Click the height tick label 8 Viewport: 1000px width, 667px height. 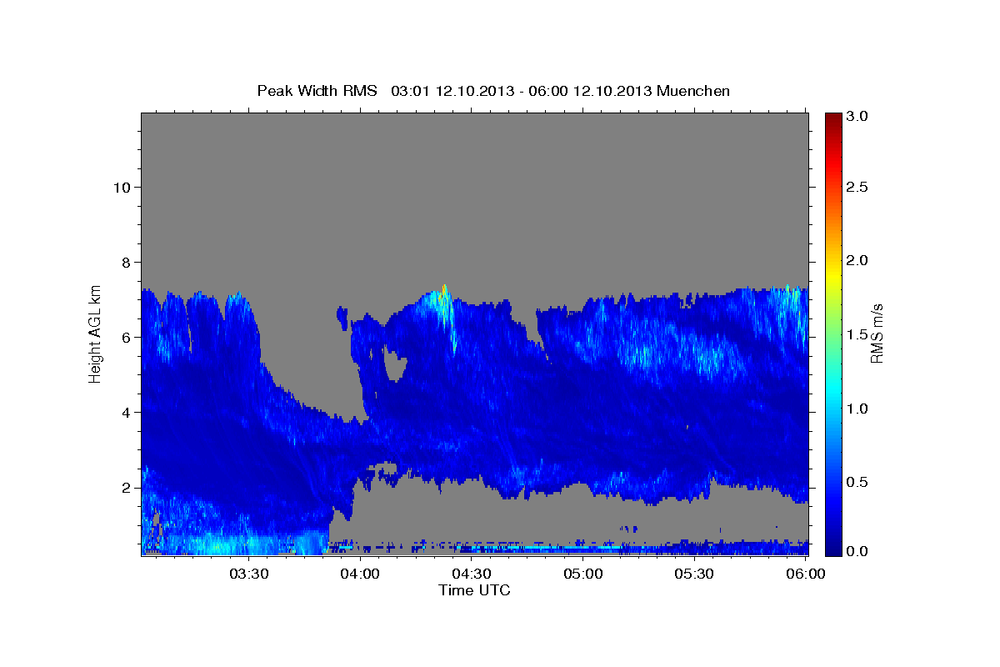click(127, 263)
